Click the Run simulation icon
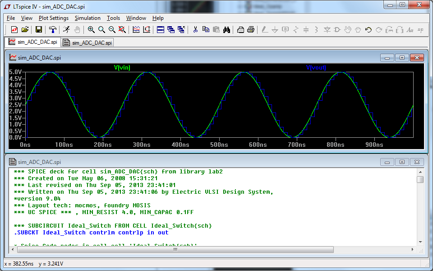Image resolution: width=433 pixels, height=271 pixels. point(67,30)
